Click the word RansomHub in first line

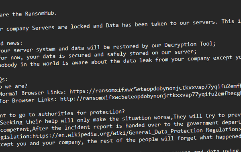pos(40,14)
